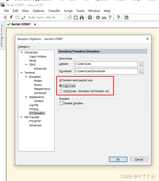
Task: Select X/Y/Zmodem category
Action: point(37,113)
